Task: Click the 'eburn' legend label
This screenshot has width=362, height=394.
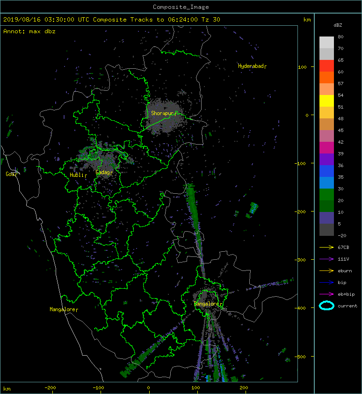Action: click(x=345, y=270)
